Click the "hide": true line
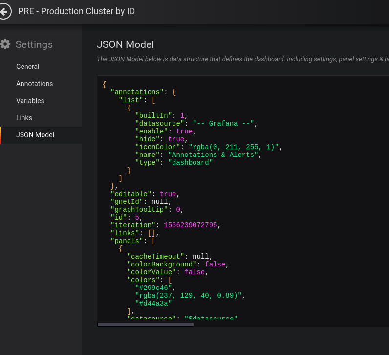Image resolution: width=389 pixels, height=355 pixels. pos(161,139)
